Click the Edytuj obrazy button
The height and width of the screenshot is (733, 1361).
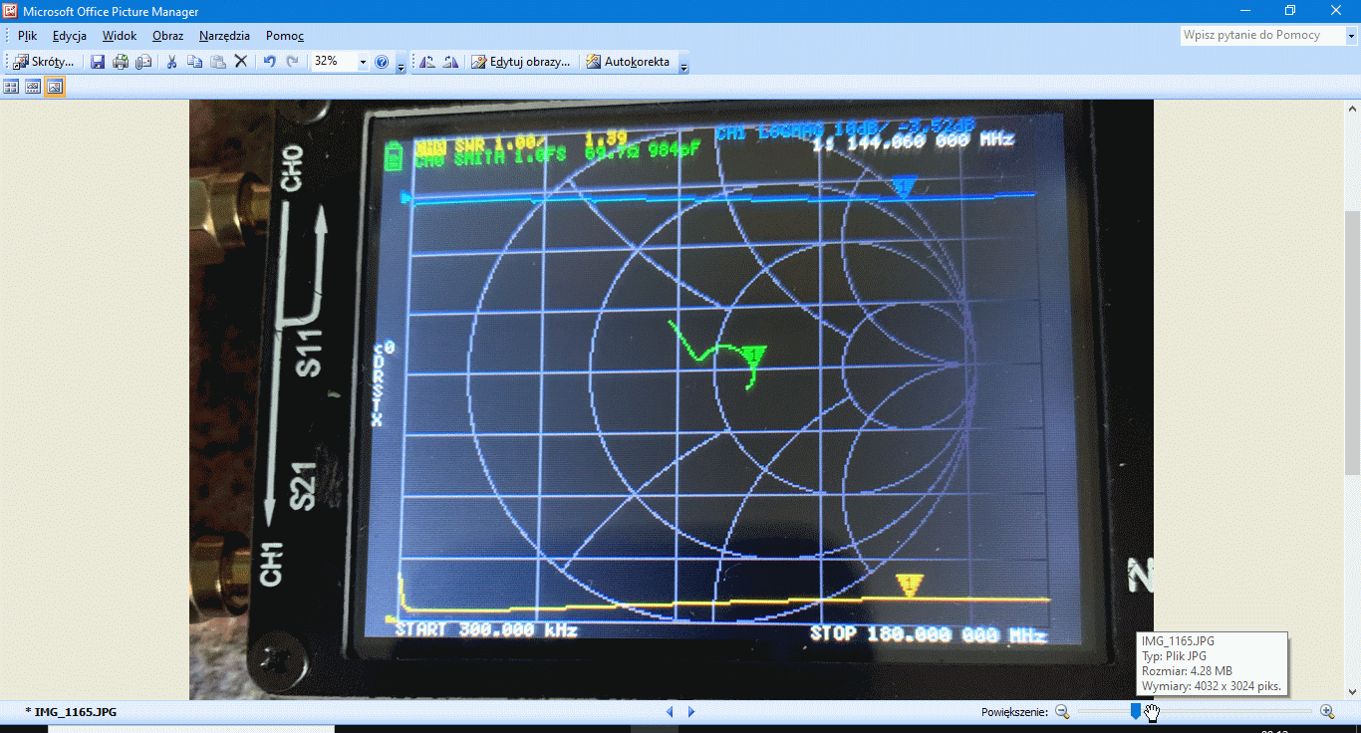click(x=521, y=62)
